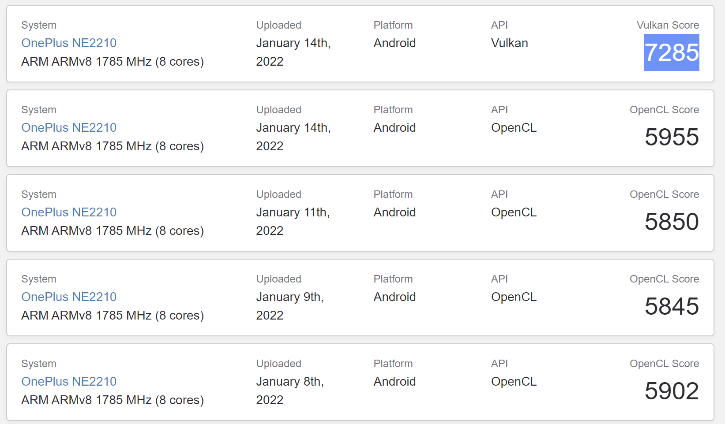Open OnePlus NE2210 link uploaded January 11th

click(x=69, y=212)
